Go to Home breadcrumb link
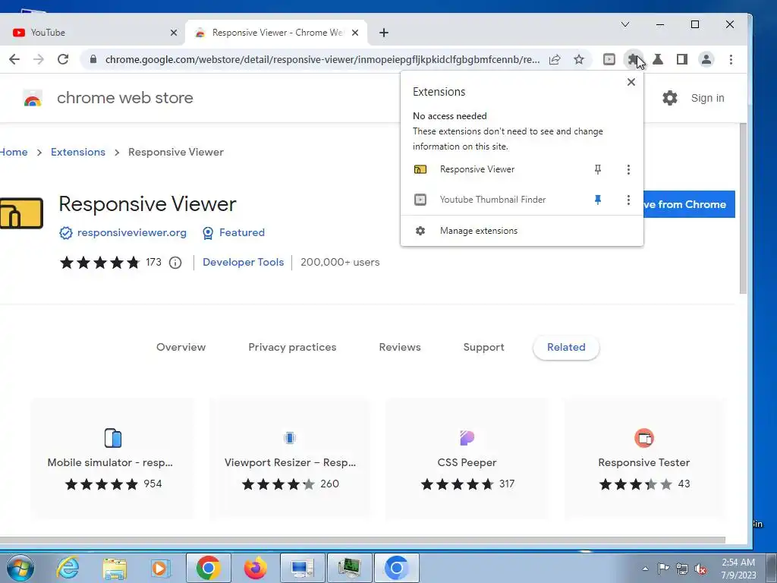Viewport: 777px width, 583px height. (x=14, y=152)
